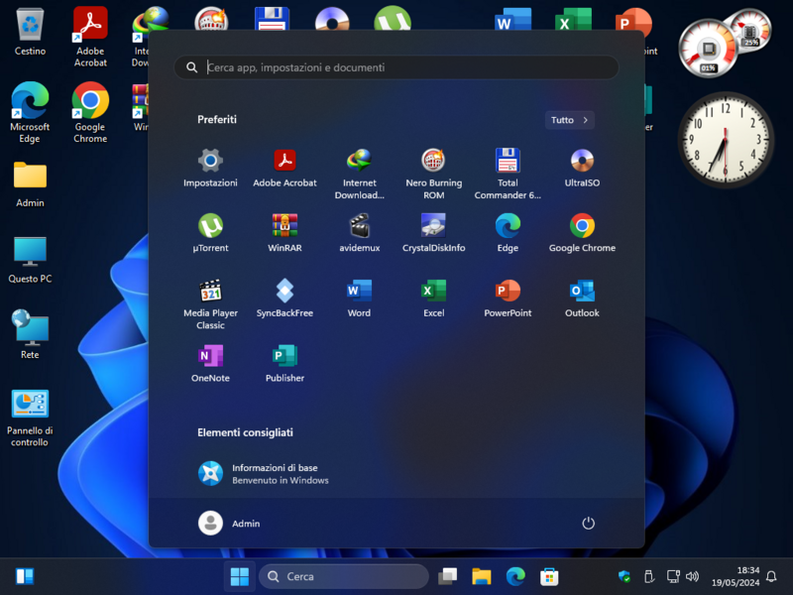
Task: Open Nero Burning ROM
Action: click(433, 169)
